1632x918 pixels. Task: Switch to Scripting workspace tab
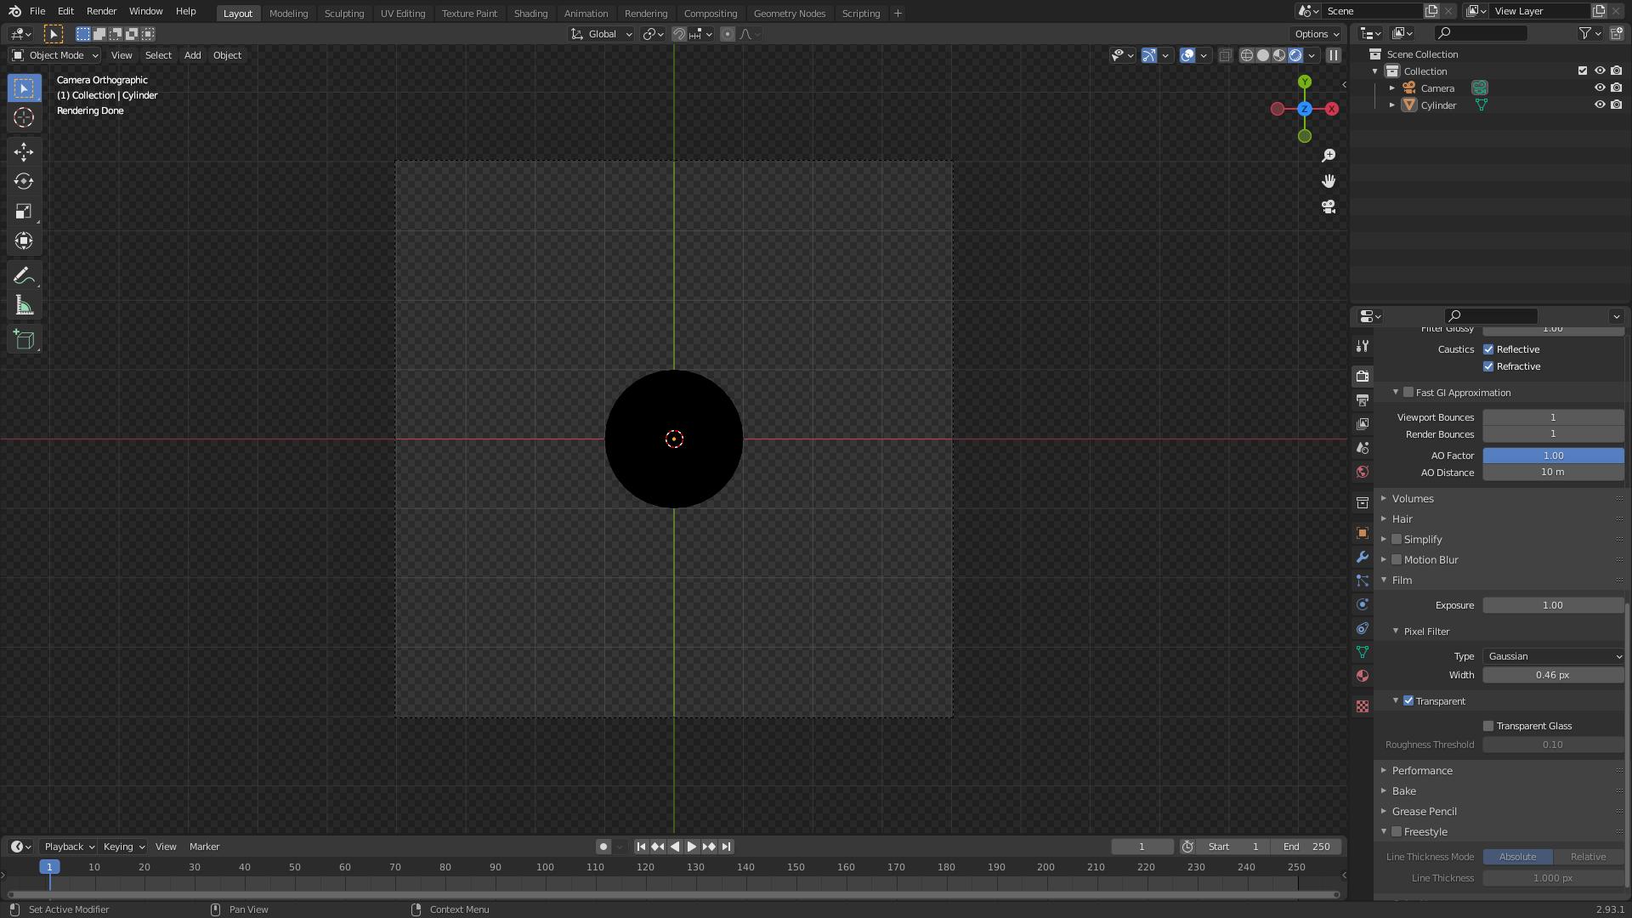[x=859, y=13]
